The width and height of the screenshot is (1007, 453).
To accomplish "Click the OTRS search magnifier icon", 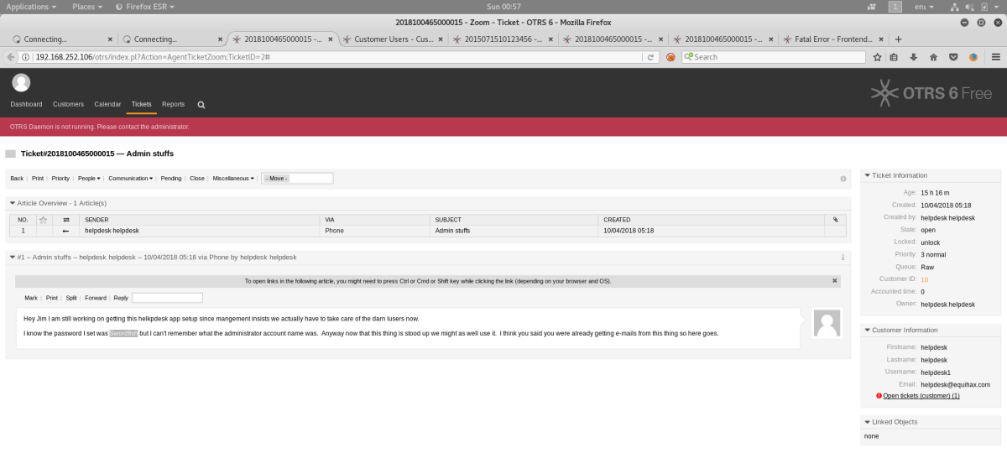I will pyautogui.click(x=201, y=105).
